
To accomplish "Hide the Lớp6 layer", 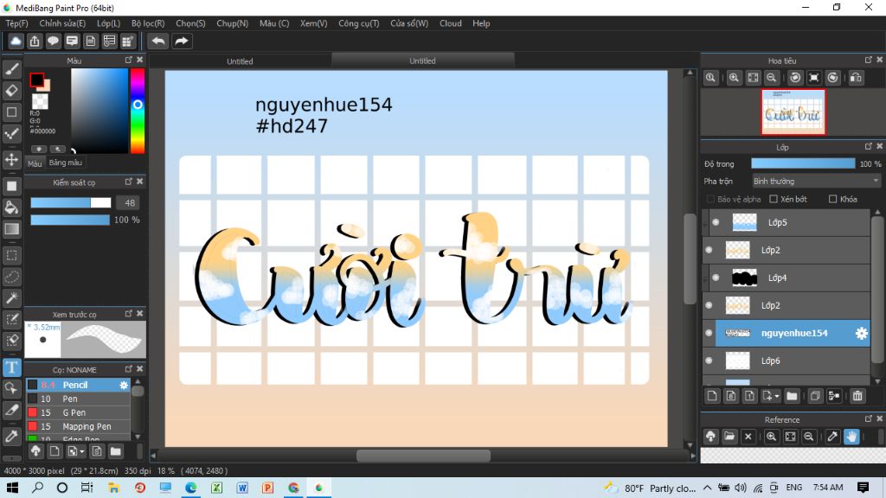I will click(x=709, y=361).
